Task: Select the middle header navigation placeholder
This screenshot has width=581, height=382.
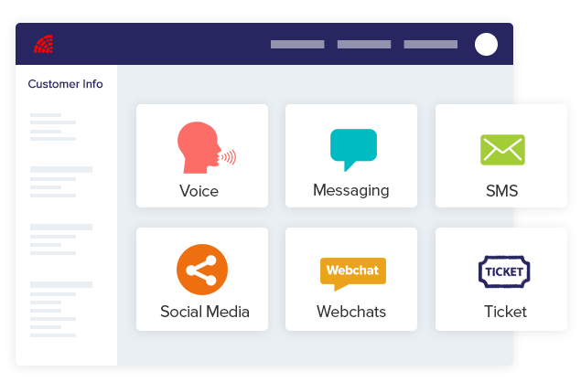Action: (x=364, y=45)
